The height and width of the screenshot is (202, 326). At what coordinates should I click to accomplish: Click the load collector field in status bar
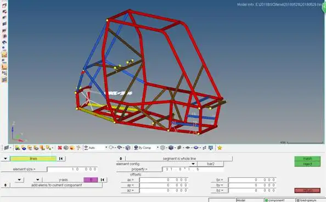pyautogui.click(x=311, y=200)
